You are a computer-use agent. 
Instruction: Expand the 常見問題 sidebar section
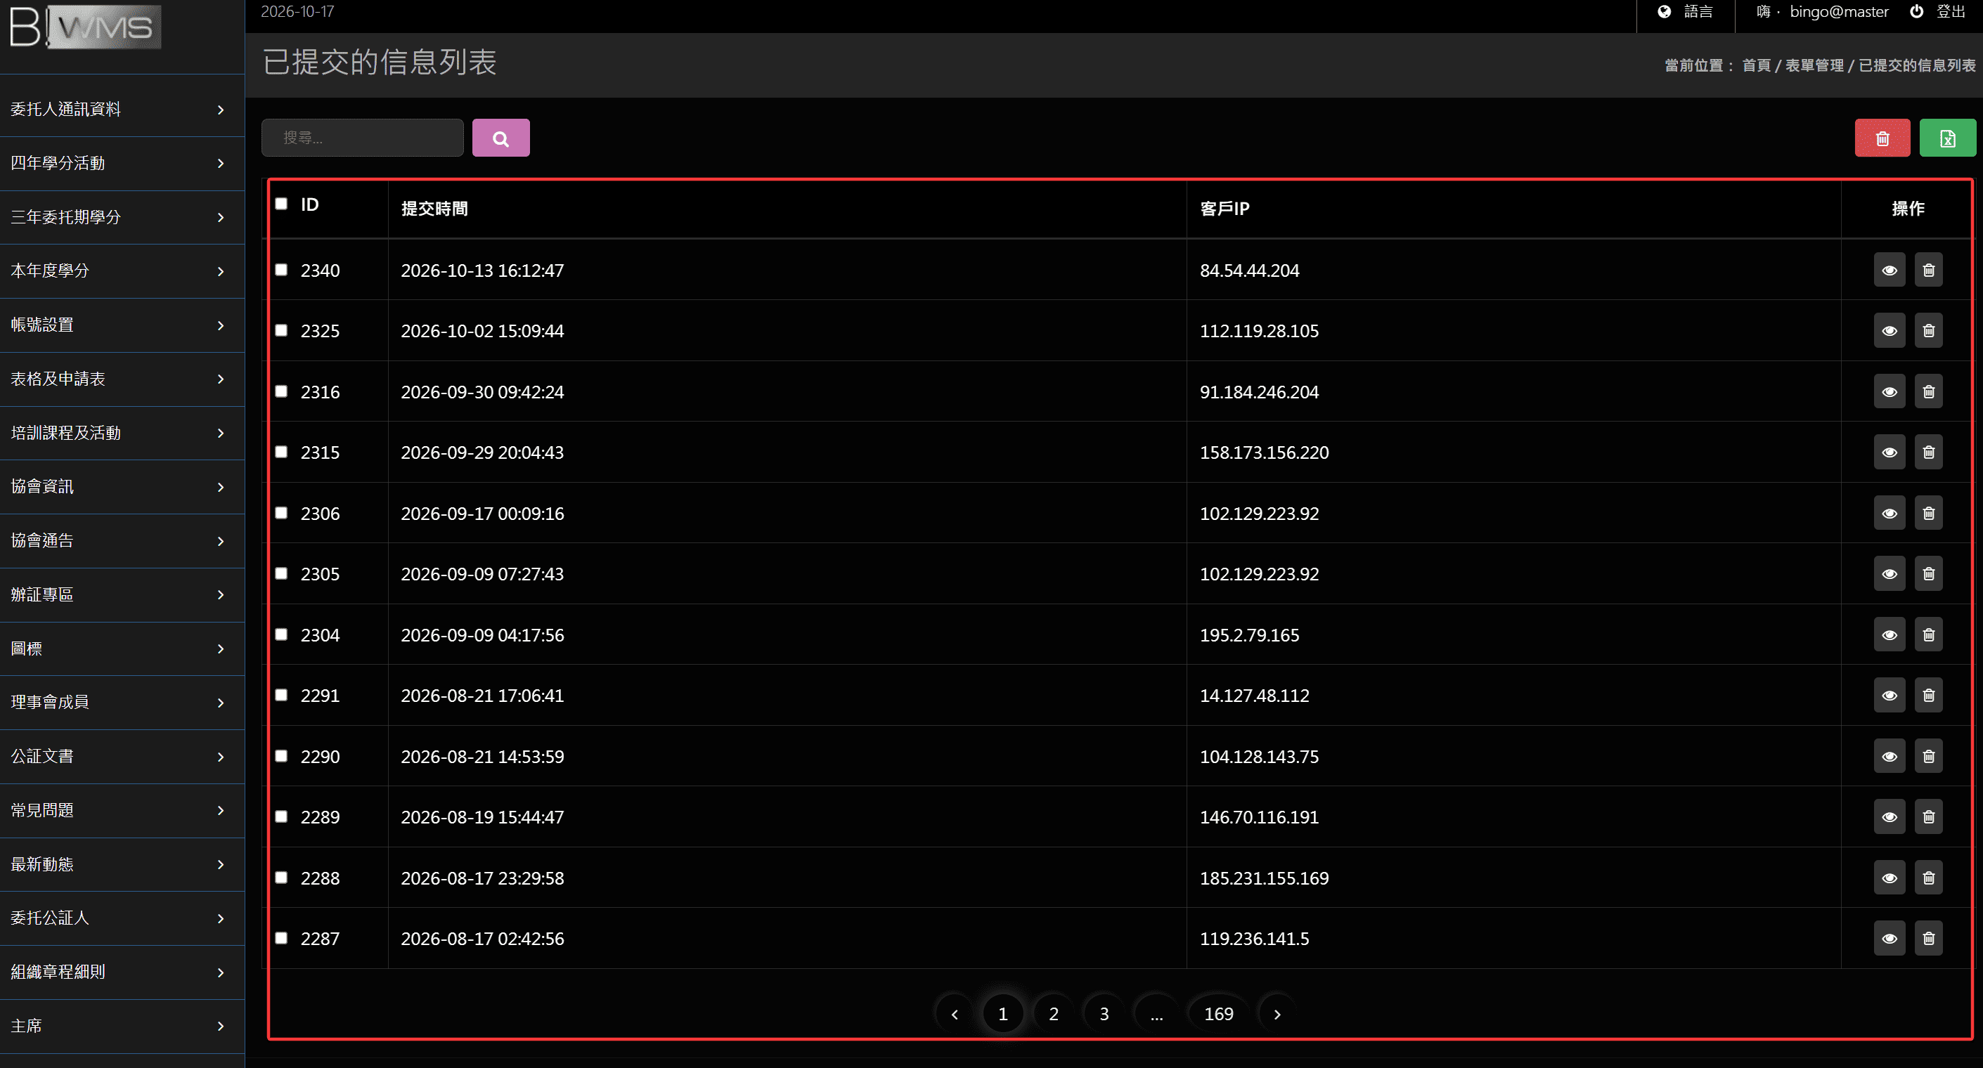point(122,810)
